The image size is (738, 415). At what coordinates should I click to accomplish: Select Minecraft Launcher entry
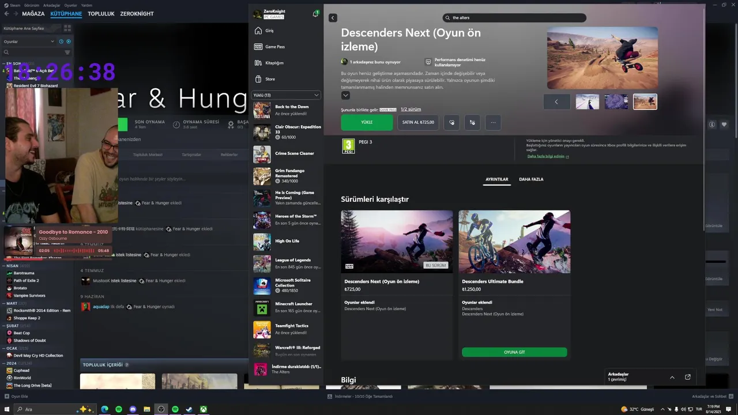(287, 307)
